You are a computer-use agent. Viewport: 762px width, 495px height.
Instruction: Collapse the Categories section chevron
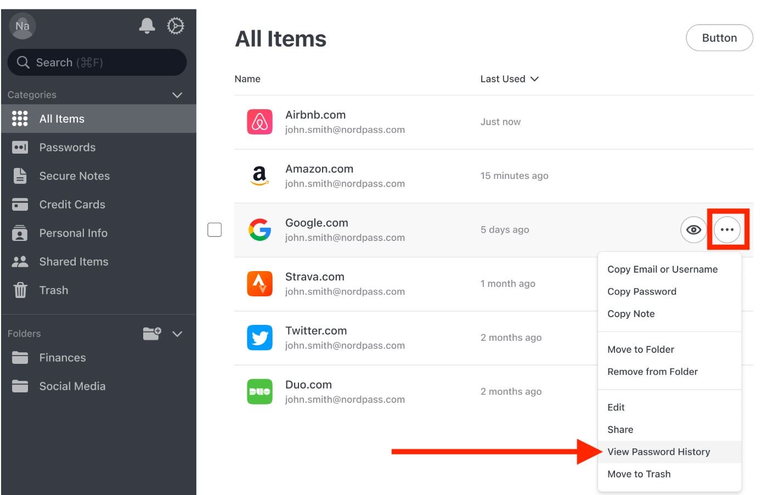177,95
